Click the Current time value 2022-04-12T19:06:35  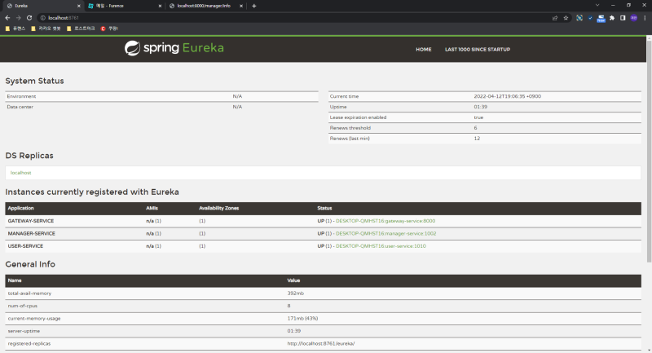click(x=507, y=96)
